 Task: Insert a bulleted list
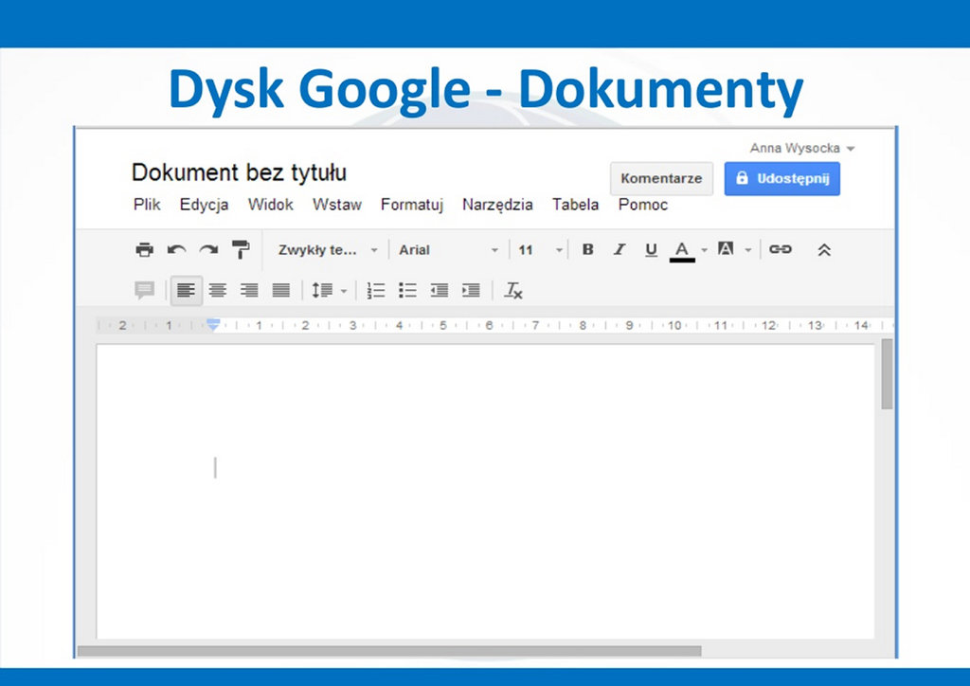[407, 290]
